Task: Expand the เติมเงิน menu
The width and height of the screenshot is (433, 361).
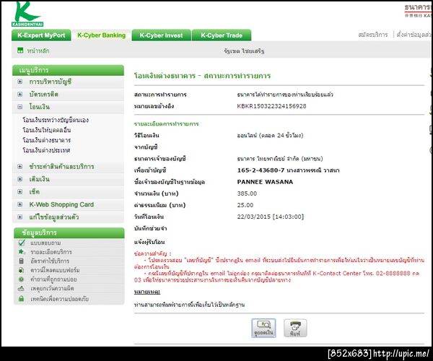Action: (20, 179)
